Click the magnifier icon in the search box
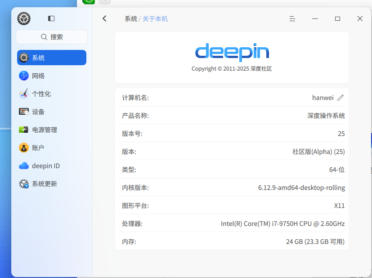 tap(44, 37)
